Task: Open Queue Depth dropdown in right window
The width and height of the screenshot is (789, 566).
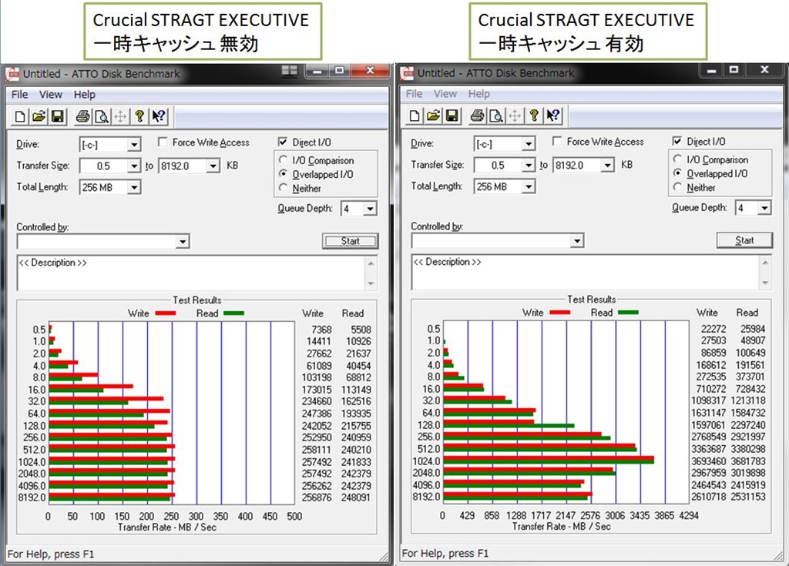Action: [765, 208]
